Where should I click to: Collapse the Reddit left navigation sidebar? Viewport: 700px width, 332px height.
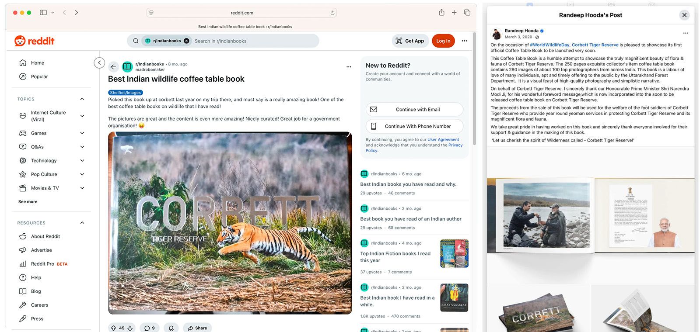click(100, 63)
